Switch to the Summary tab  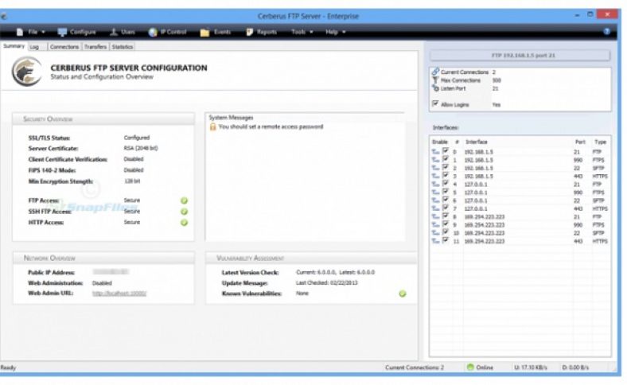pos(14,46)
